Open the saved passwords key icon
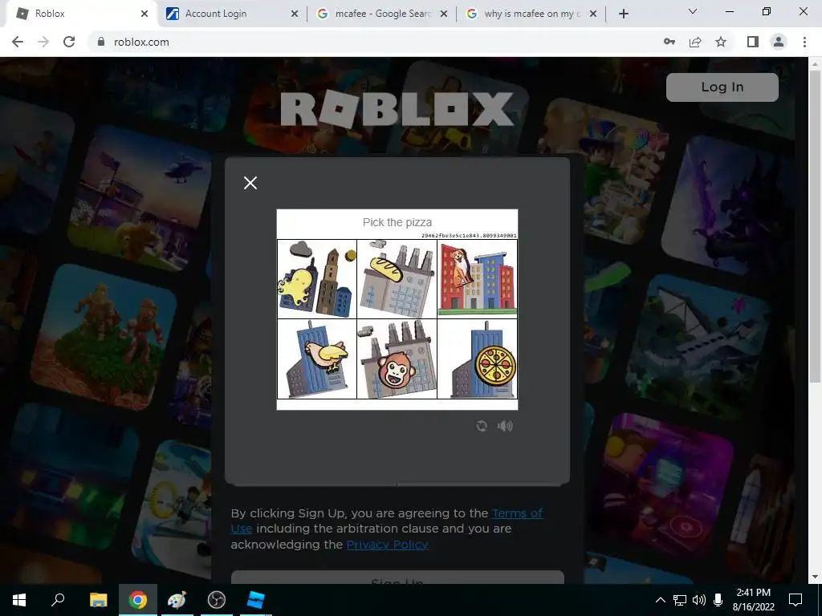This screenshot has width=822, height=616. click(x=669, y=42)
